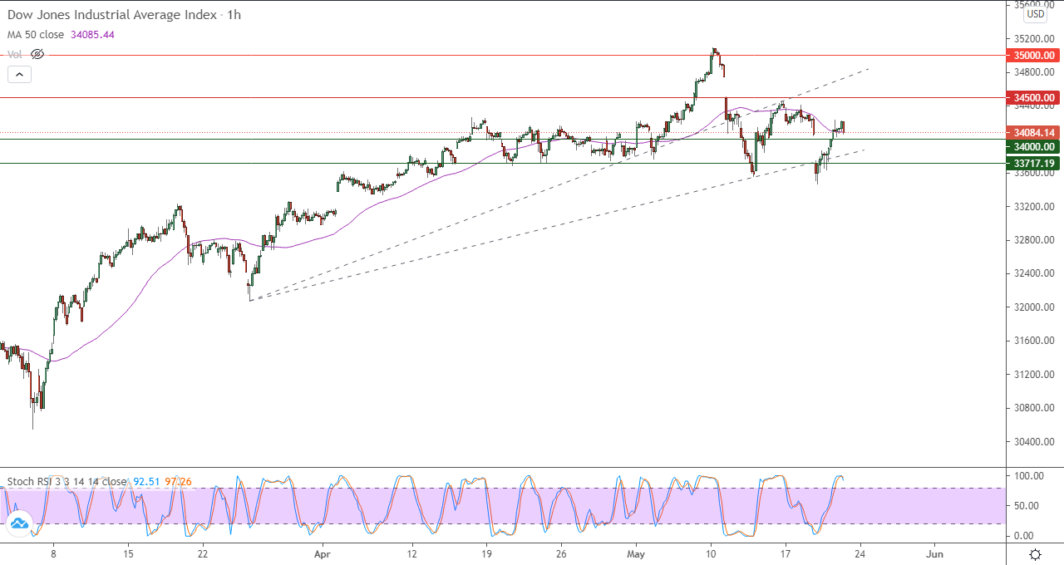The image size is (1064, 565).
Task: Click the 35200.00 price axis value
Action: point(1033,38)
